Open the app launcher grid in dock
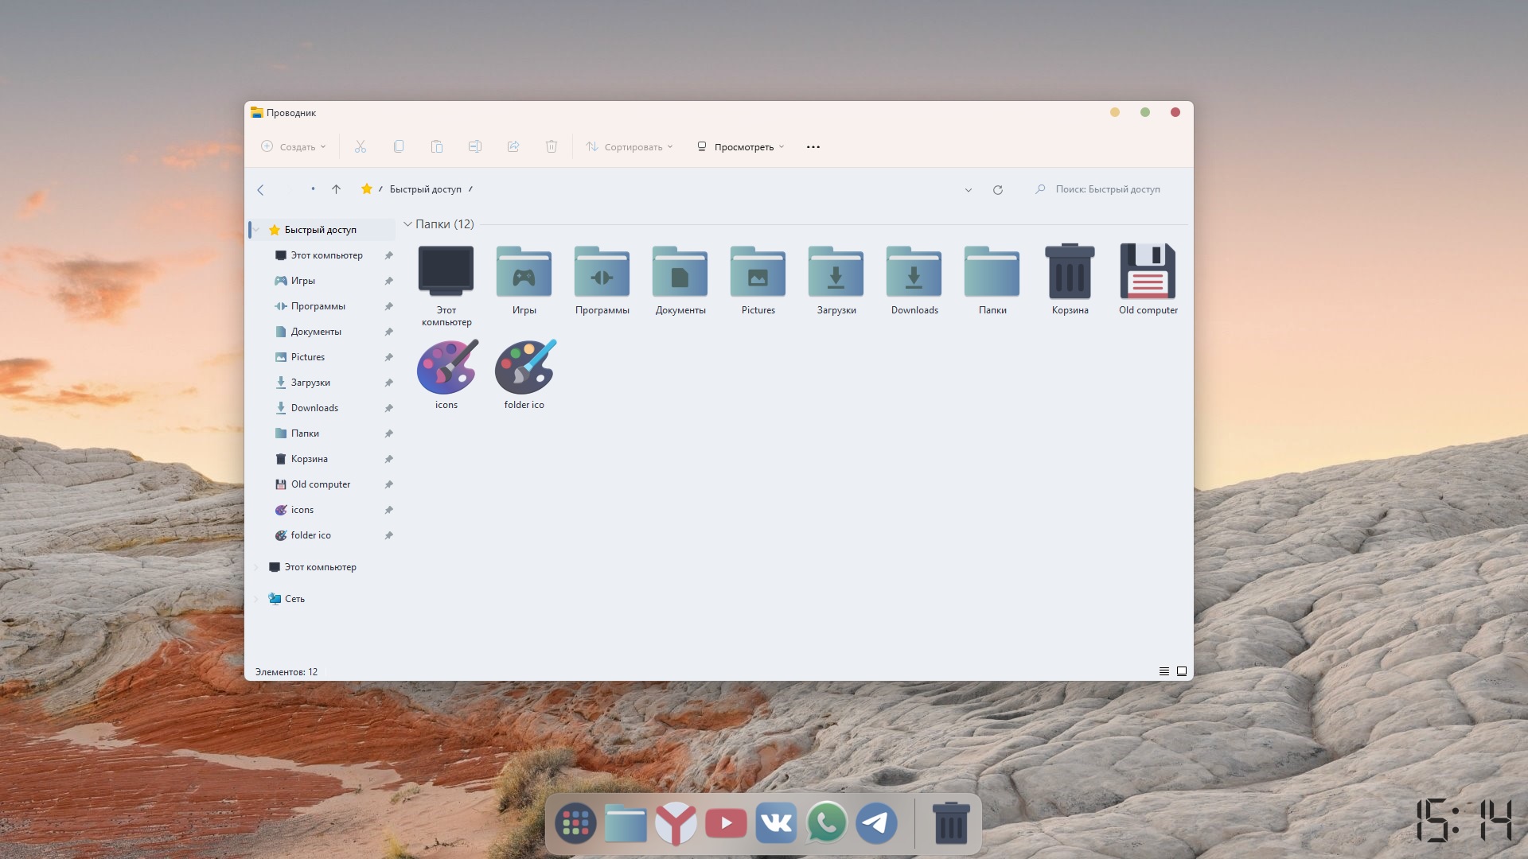Screen dimensions: 1528x859 pyautogui.click(x=575, y=823)
